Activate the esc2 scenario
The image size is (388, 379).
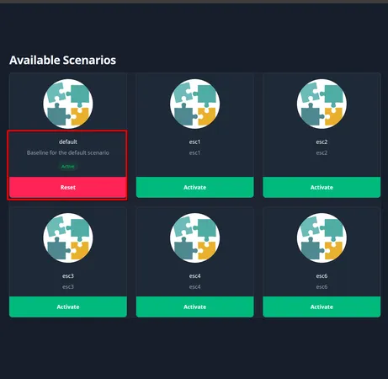click(322, 187)
